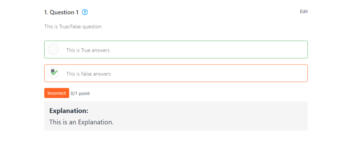Click the question number "1." in heading
Viewport: 349px width, 143px height.
(x=46, y=12)
